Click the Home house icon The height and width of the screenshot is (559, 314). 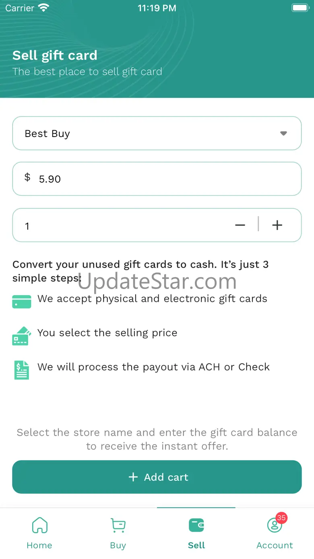pos(39,525)
